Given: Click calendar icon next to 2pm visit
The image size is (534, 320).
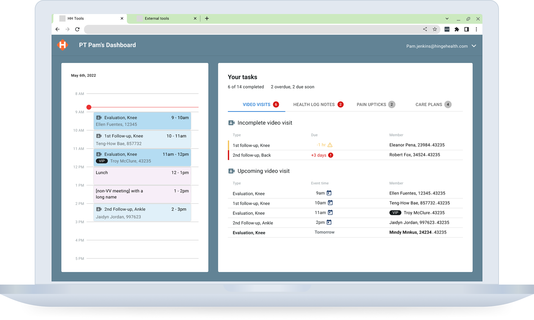Looking at the screenshot, I should point(329,222).
